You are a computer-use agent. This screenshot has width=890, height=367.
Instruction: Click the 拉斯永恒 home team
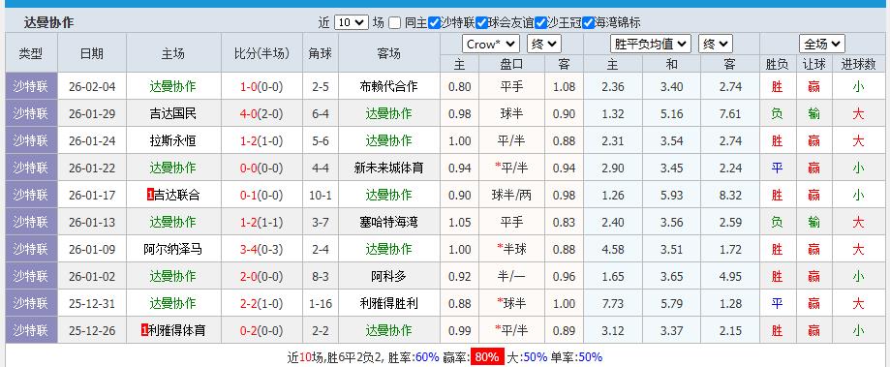(173, 140)
